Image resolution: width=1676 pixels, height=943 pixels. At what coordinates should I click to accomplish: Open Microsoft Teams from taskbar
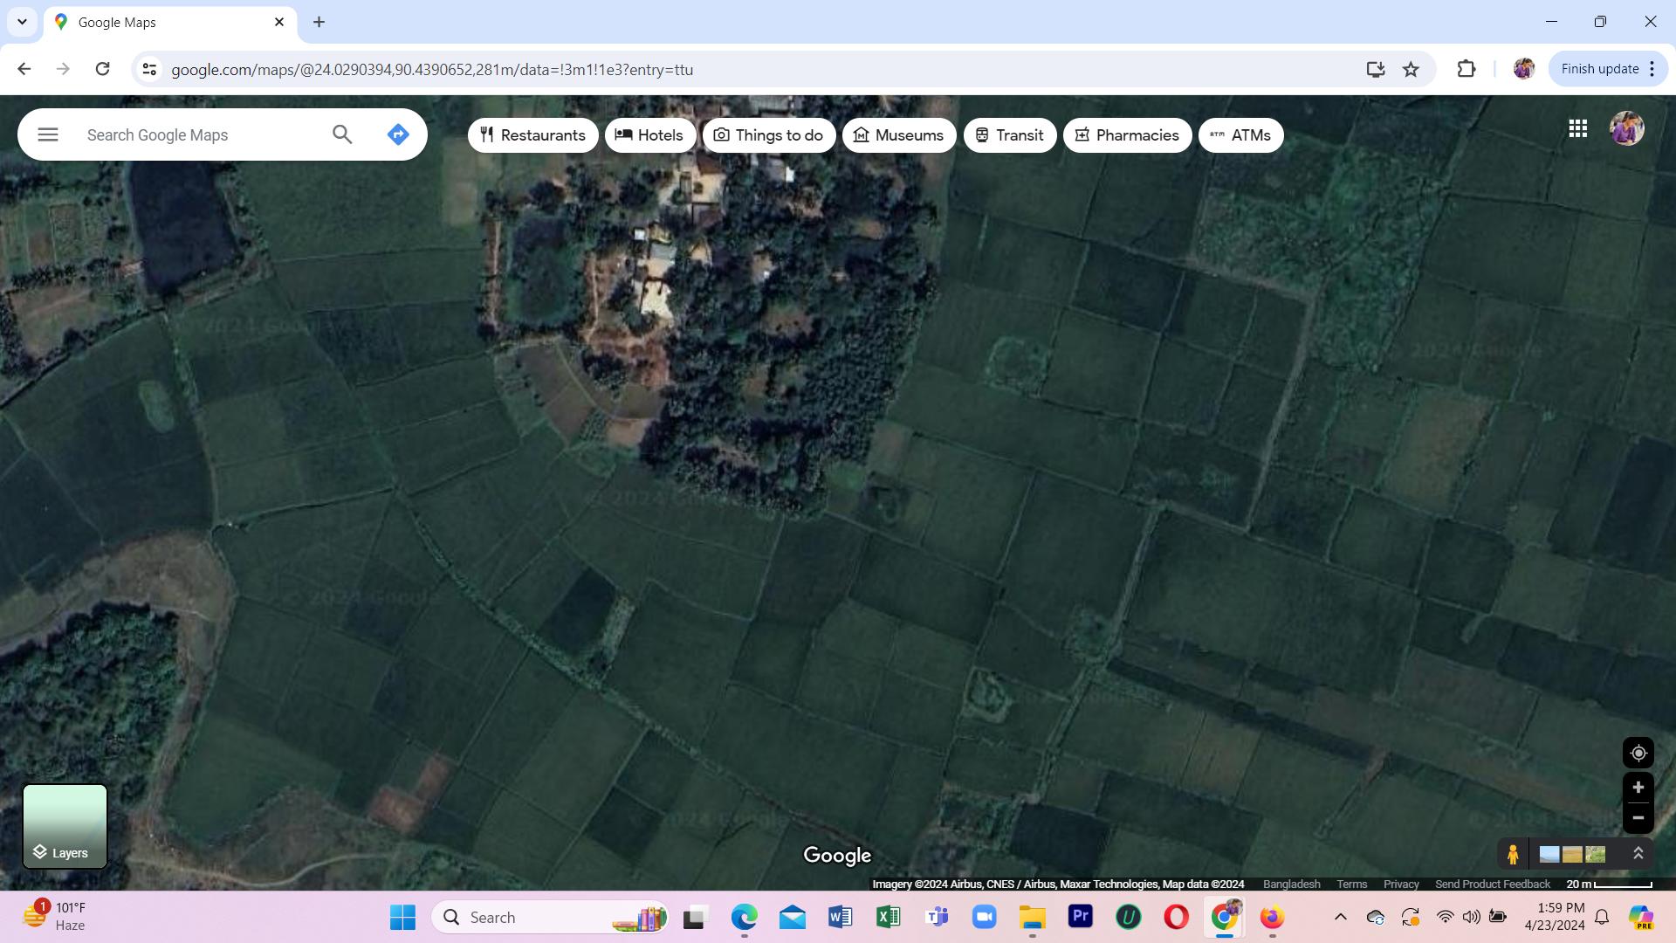[x=937, y=917]
